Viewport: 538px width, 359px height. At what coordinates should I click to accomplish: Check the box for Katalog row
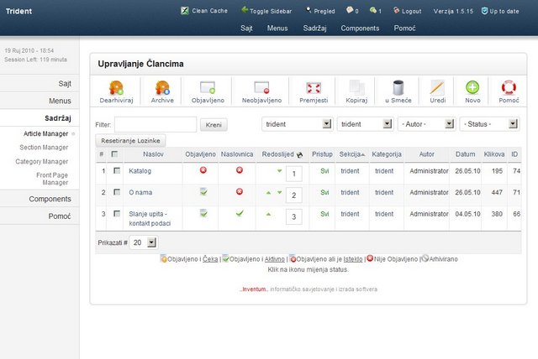115,171
